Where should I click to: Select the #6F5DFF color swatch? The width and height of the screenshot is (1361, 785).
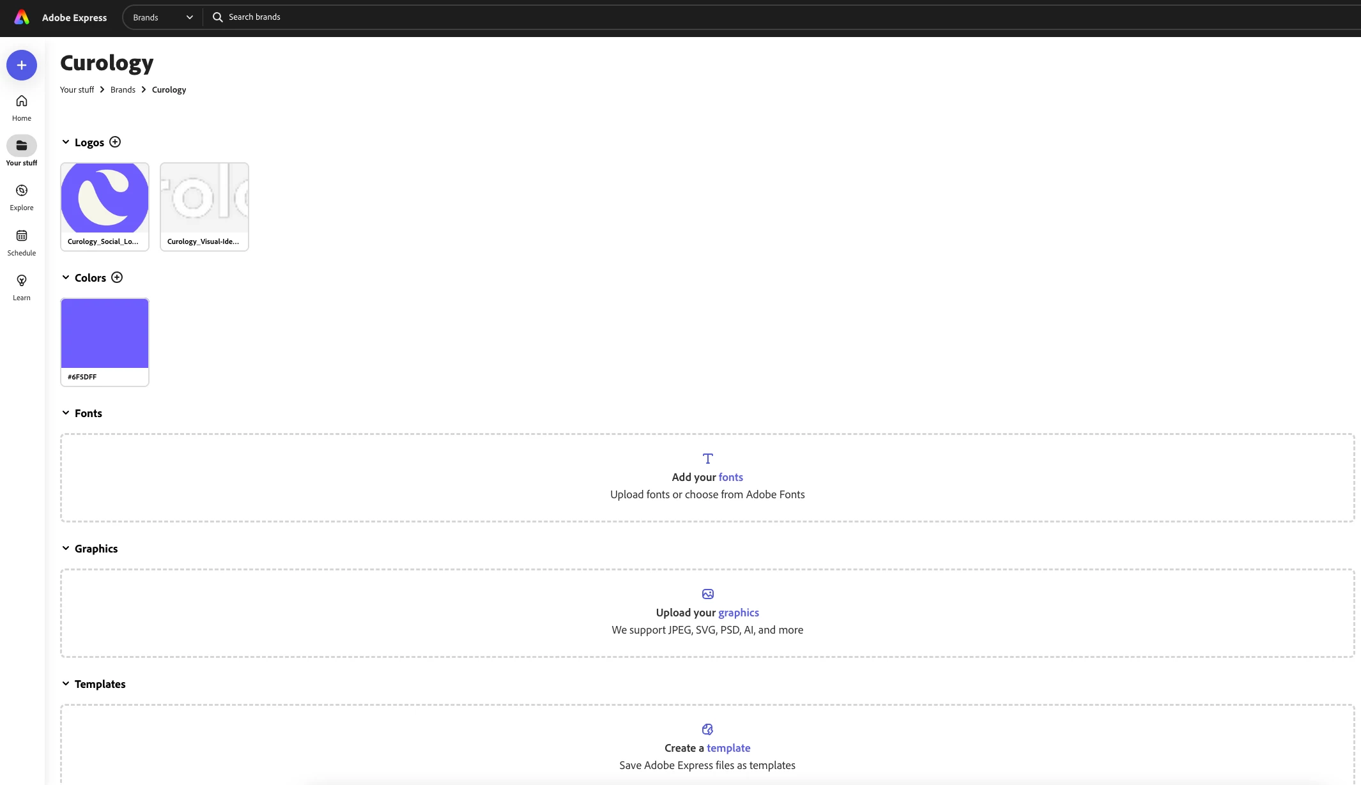105,333
